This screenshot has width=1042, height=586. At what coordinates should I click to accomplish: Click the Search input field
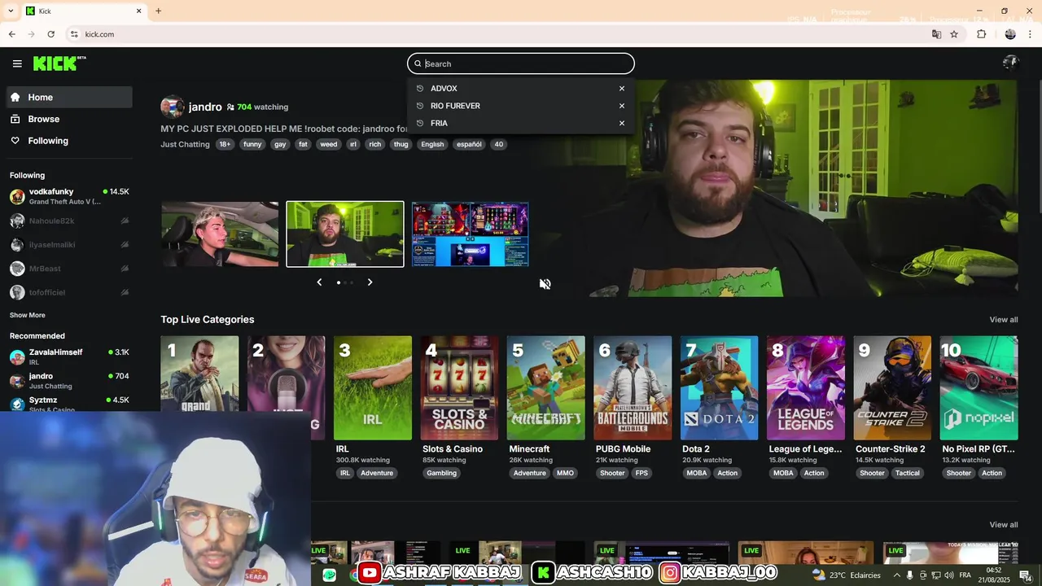click(x=521, y=63)
